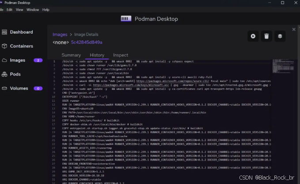Click line 'USER runner'
Image resolution: width=300 pixels, height=184 pixels.
pyautogui.click(x=71, y=101)
